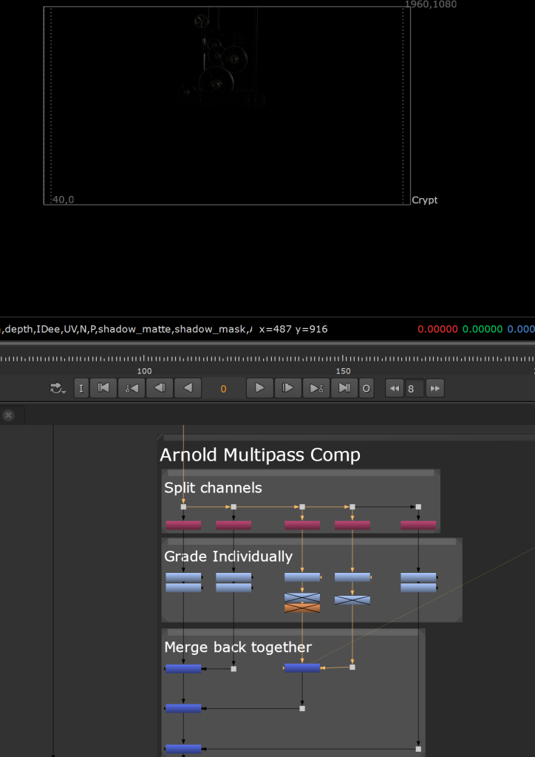Jump to the first frame
This screenshot has width=535, height=757.
pos(103,389)
